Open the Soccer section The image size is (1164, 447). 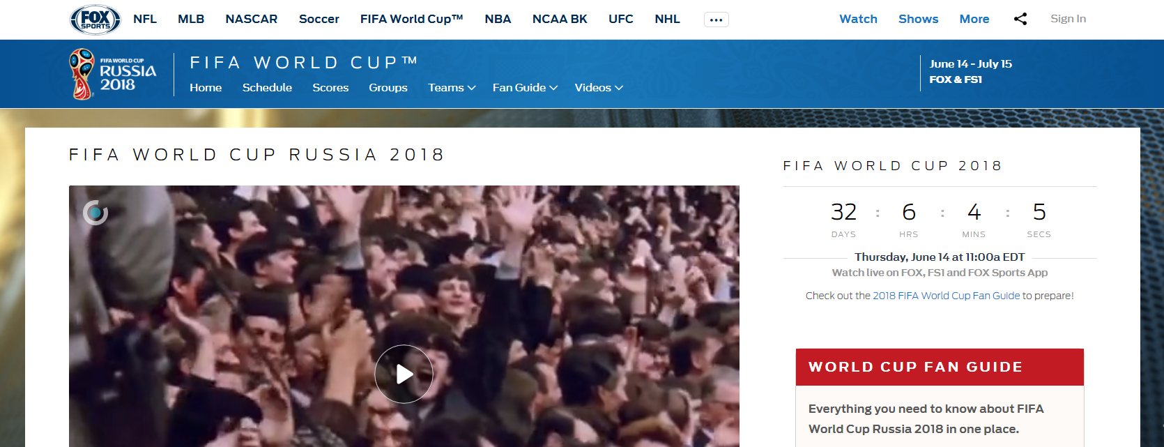pos(319,19)
